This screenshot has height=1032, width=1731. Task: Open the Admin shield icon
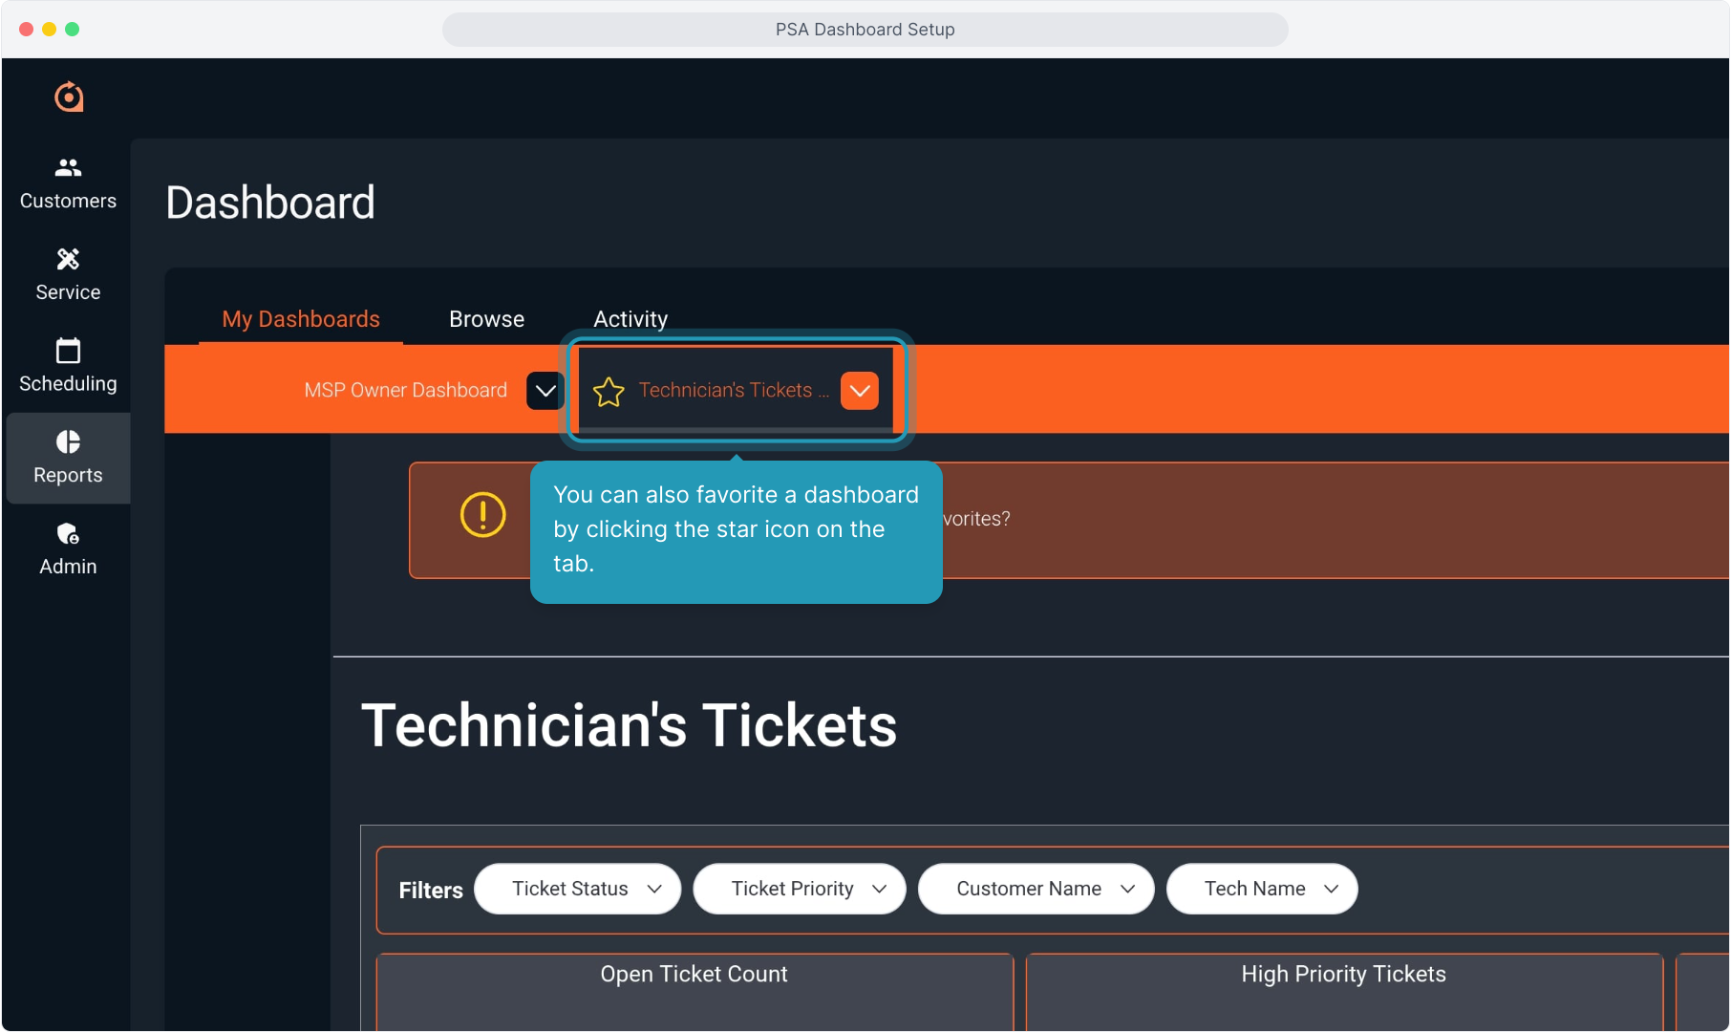(68, 534)
